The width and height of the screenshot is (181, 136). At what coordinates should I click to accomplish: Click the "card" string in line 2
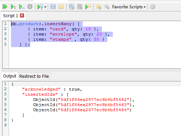point(58,29)
